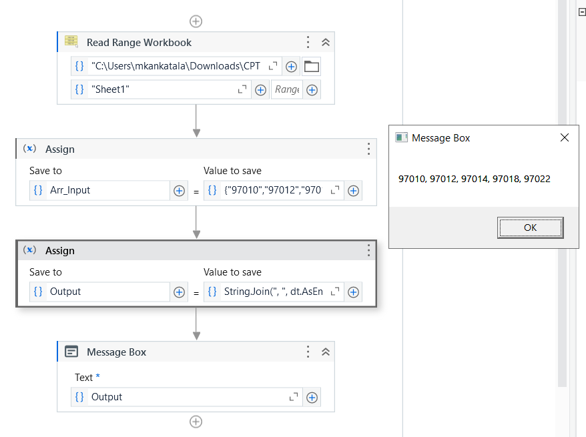Open options menu of Output Assign activity
This screenshot has height=437, width=586.
368,250
